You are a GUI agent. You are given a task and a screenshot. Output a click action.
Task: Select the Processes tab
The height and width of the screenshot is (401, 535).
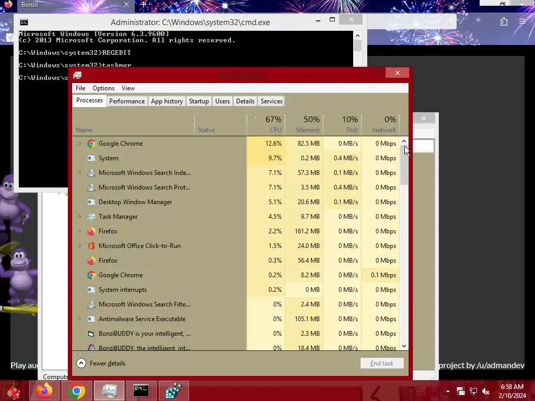point(89,101)
